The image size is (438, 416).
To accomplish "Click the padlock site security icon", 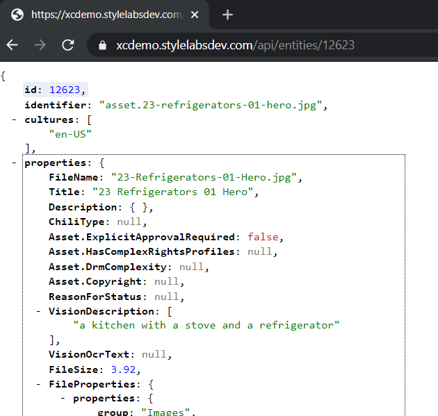I will coord(102,45).
